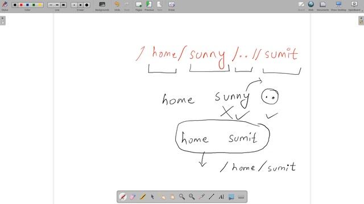Select the medium line width
Viewport: 364px width, 204px height.
pyautogui.click(x=57, y=5)
